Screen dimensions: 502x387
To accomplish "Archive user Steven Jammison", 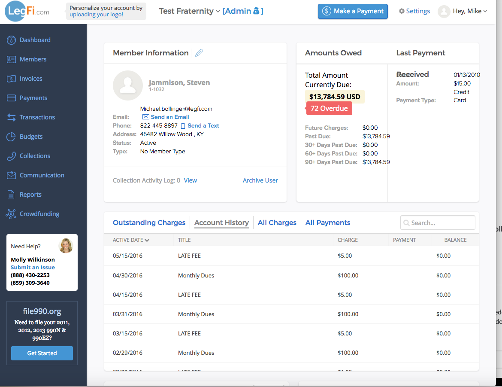I will coord(260,180).
